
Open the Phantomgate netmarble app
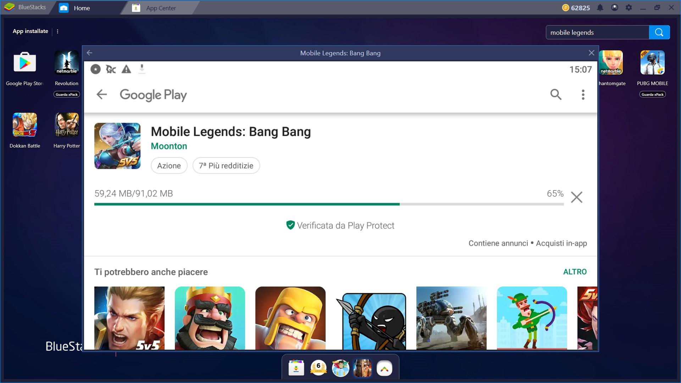[x=611, y=63]
